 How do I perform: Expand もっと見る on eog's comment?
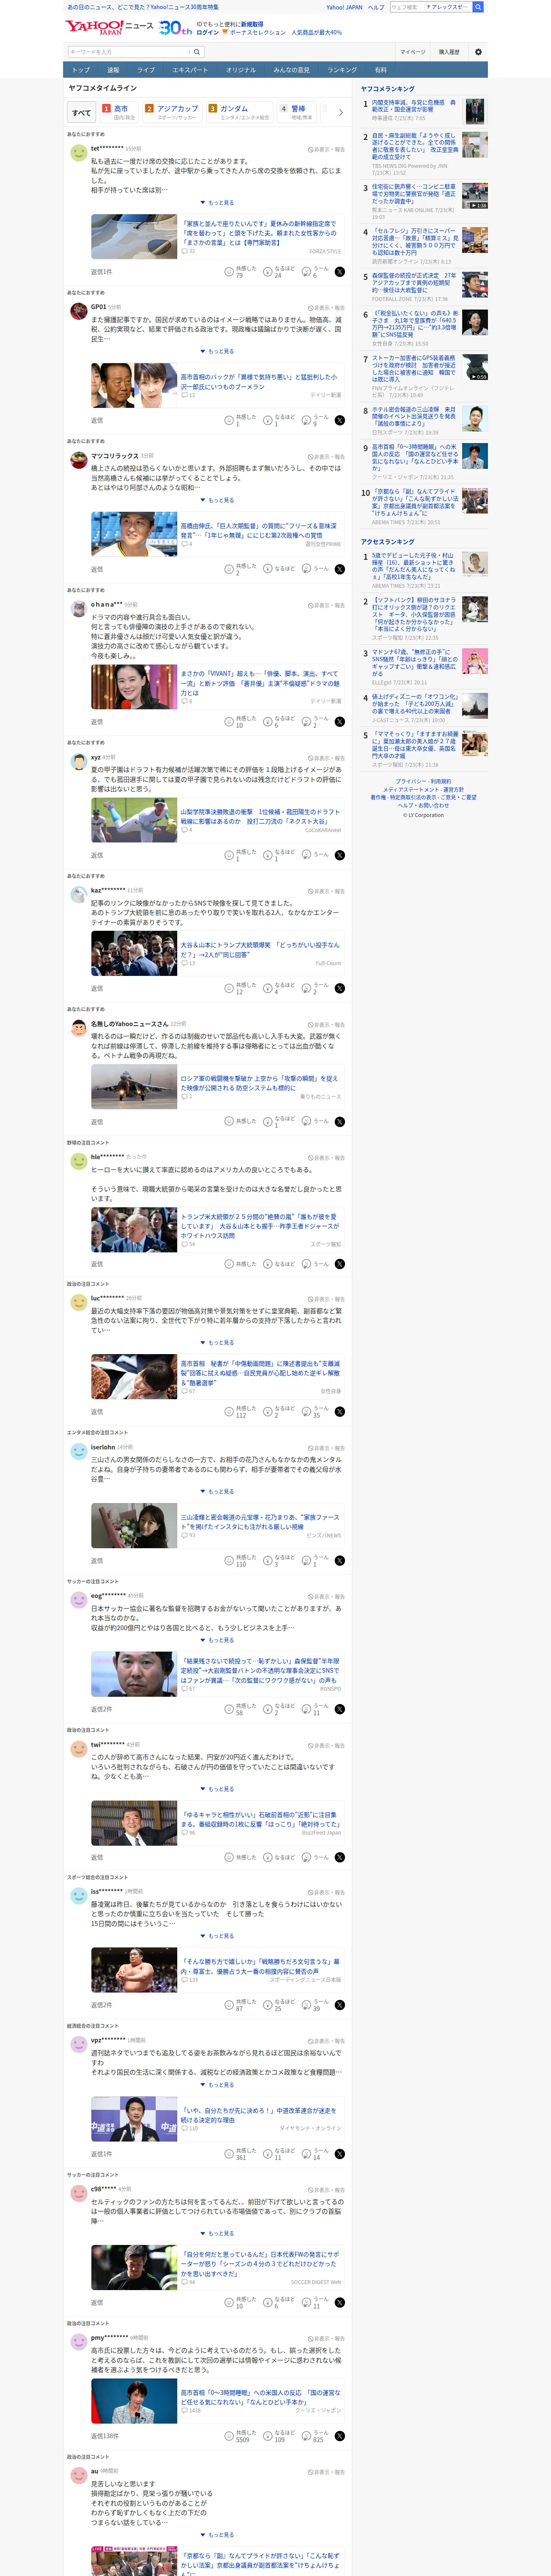pyautogui.click(x=218, y=1640)
